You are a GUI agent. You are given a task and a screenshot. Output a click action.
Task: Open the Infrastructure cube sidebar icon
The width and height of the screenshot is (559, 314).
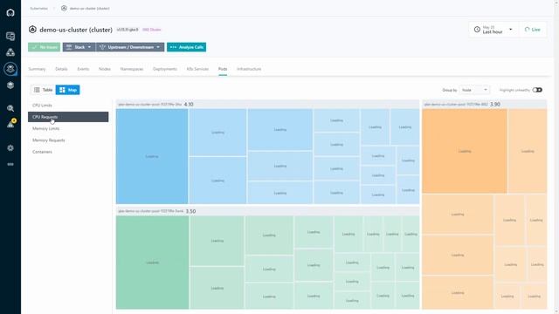[10, 85]
